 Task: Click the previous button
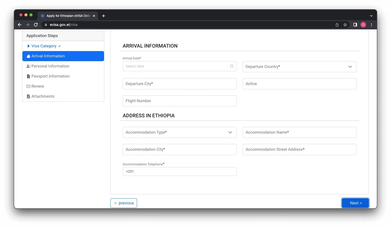coord(124,203)
